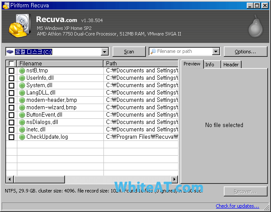Click the horizontal scrollbar right arrow
271x212 pixels.
[174, 179]
